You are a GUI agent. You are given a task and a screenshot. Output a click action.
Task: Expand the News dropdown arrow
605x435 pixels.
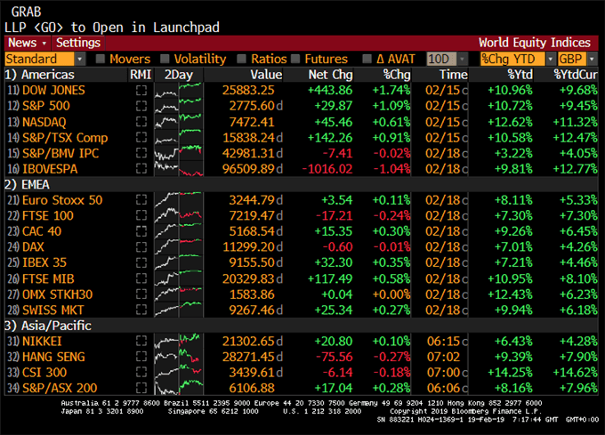pos(44,44)
